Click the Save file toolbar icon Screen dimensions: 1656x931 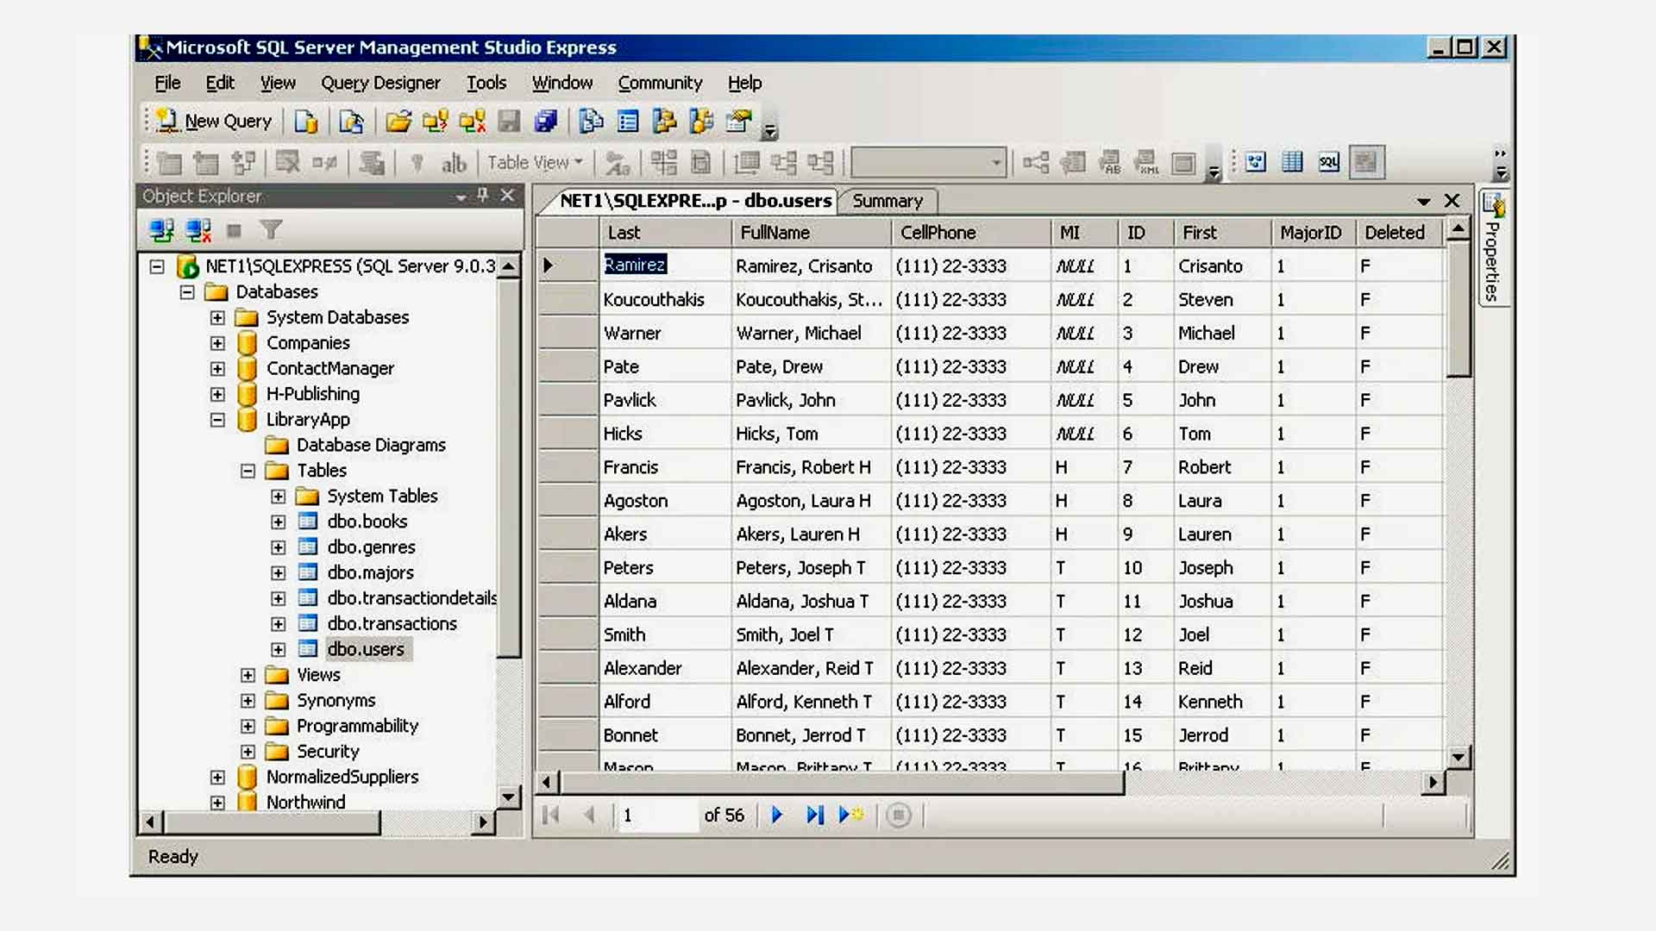[x=508, y=122]
